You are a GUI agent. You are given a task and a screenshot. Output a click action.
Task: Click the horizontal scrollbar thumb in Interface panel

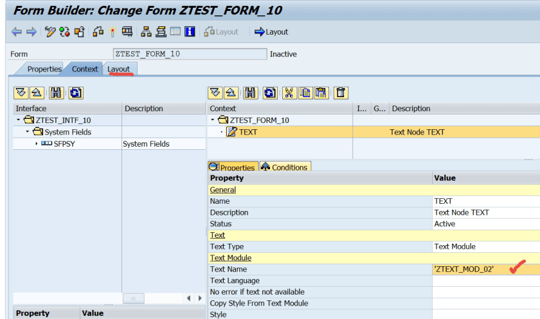point(133,298)
